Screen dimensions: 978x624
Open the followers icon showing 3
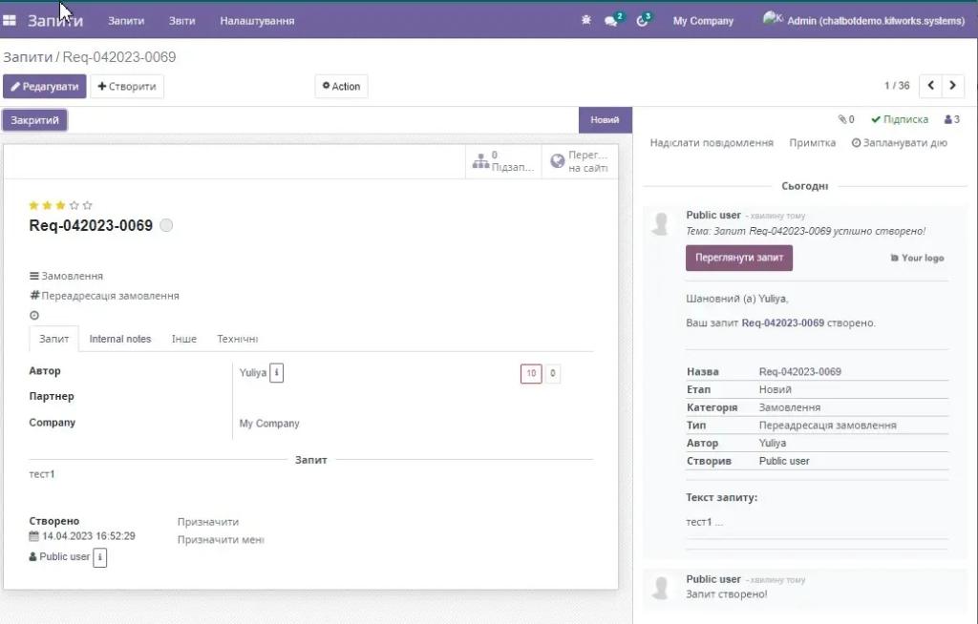947,118
